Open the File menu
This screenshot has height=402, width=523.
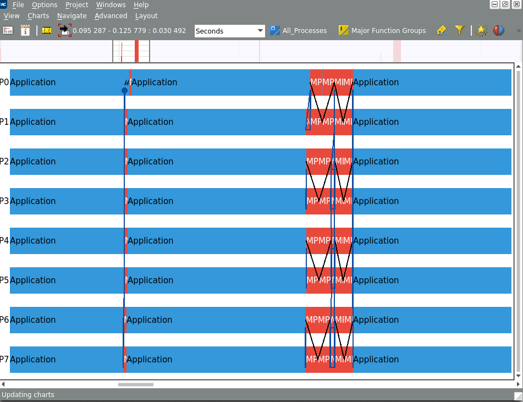[x=18, y=4]
